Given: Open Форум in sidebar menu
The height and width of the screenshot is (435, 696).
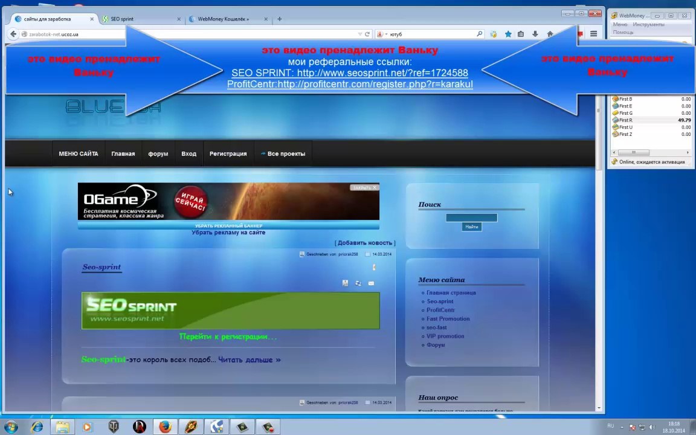Looking at the screenshot, I should [x=436, y=344].
